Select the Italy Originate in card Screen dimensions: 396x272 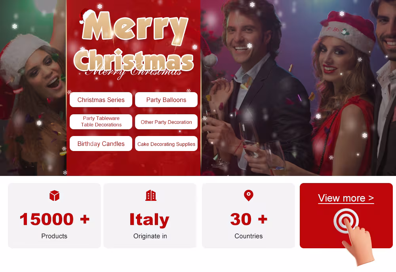(x=150, y=216)
